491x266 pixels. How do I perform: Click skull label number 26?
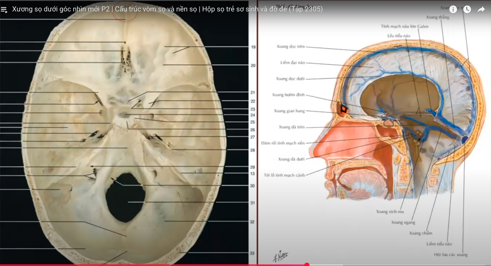tap(253, 130)
